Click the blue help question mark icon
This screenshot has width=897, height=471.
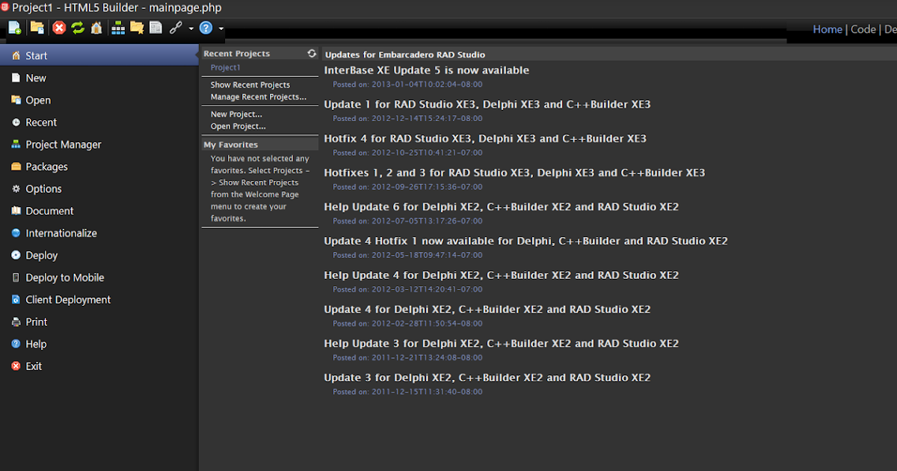click(206, 28)
